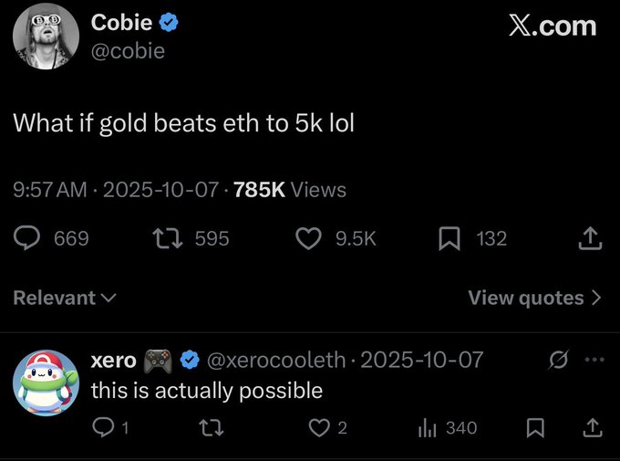The image size is (620, 461).
Task: Expand the Relevant sort dropdown
Action: [65, 298]
